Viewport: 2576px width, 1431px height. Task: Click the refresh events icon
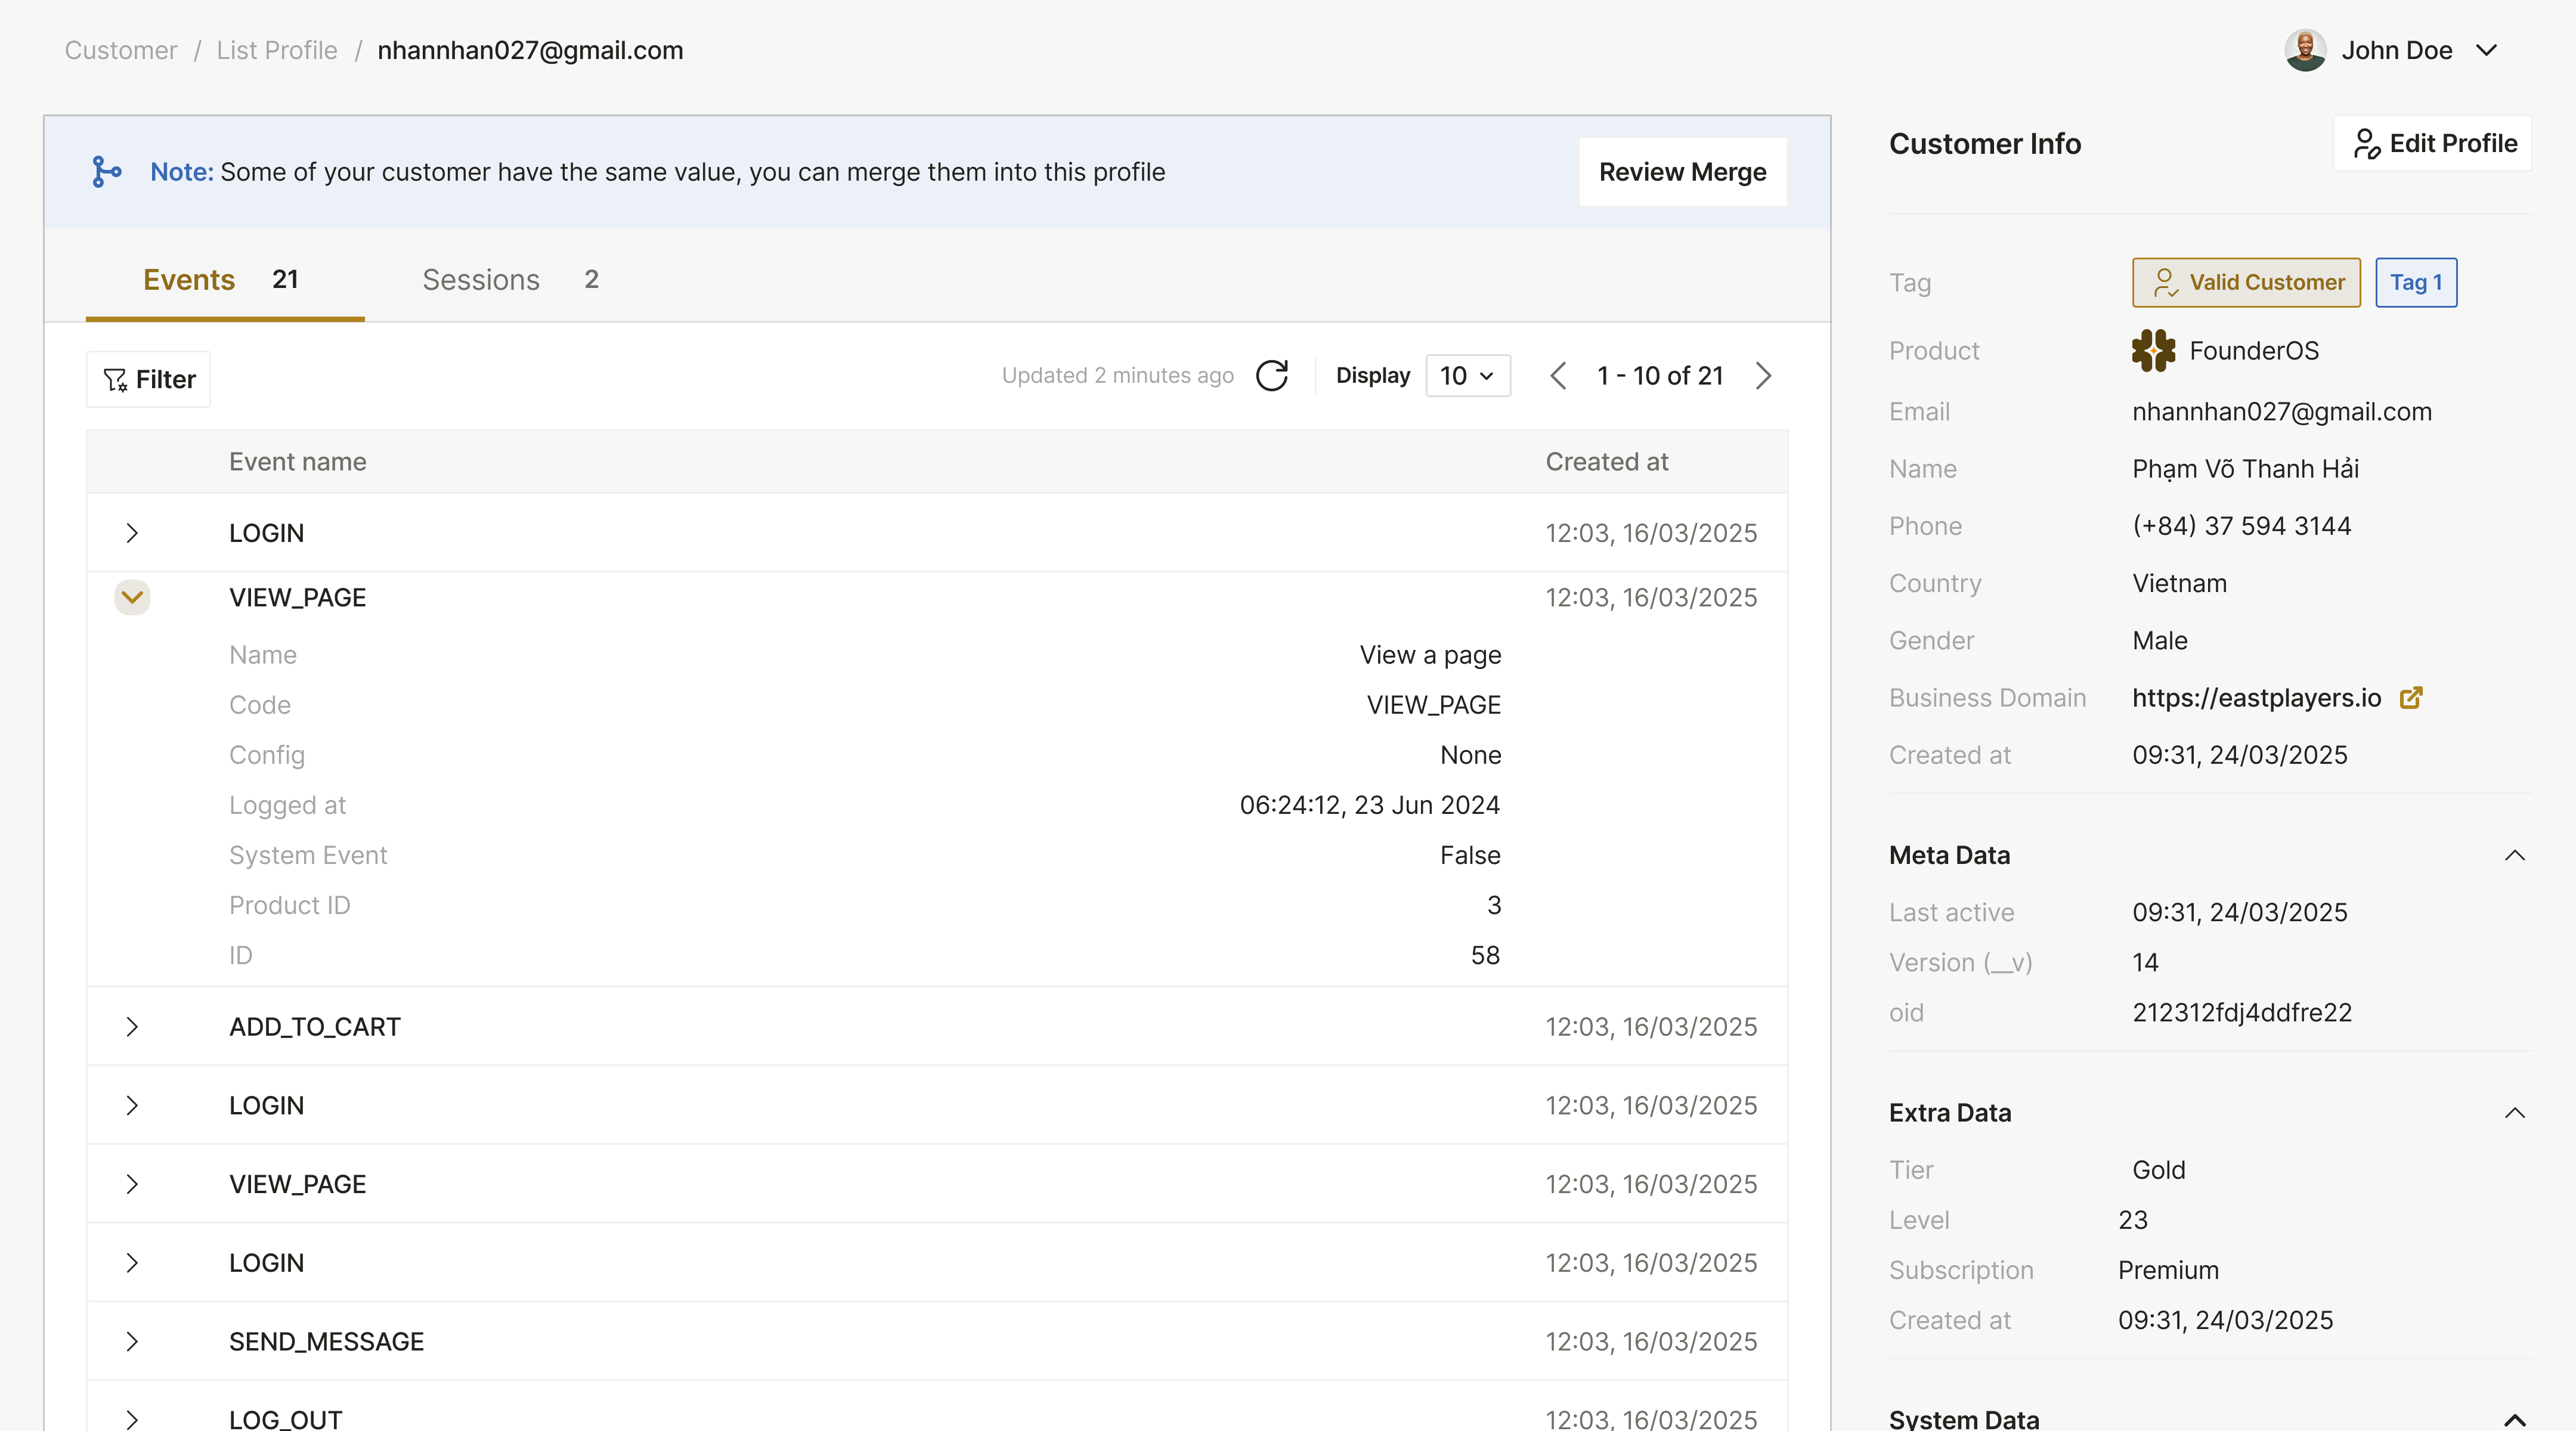point(1271,376)
